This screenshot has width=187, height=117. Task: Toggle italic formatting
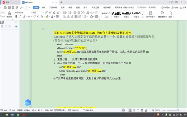(x=20, y=17)
